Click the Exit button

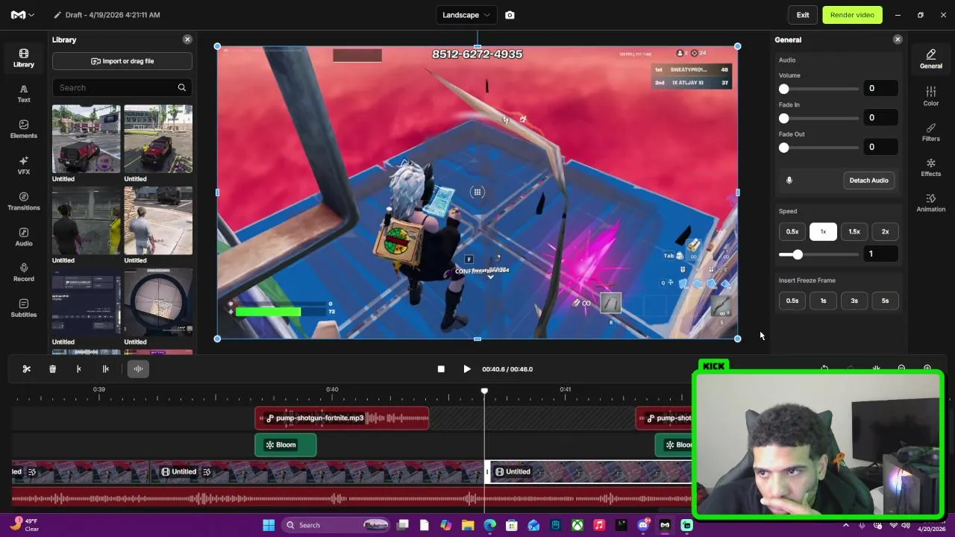point(803,15)
